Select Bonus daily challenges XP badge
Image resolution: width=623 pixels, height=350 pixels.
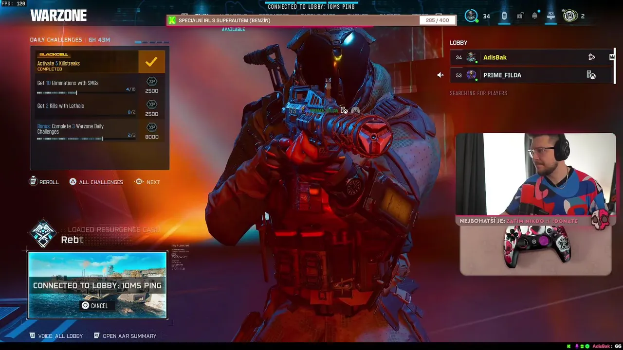pyautogui.click(x=152, y=127)
